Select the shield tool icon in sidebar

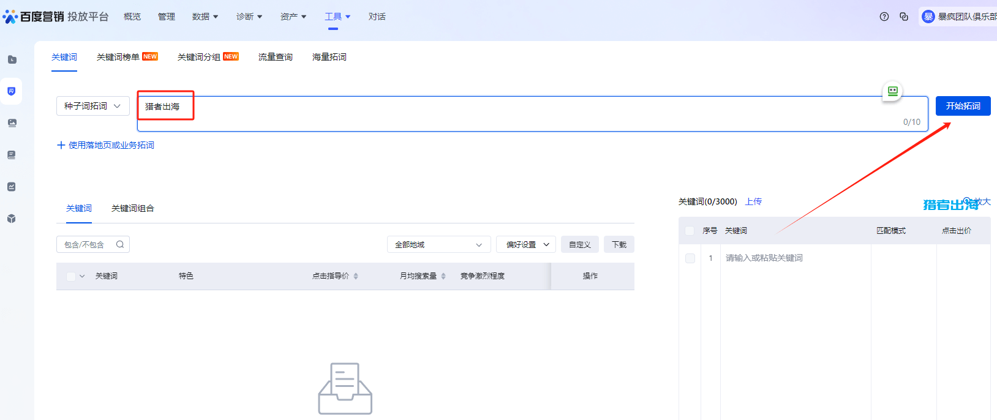tap(12, 91)
